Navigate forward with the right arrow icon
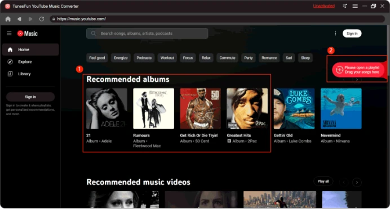 tap(30, 19)
